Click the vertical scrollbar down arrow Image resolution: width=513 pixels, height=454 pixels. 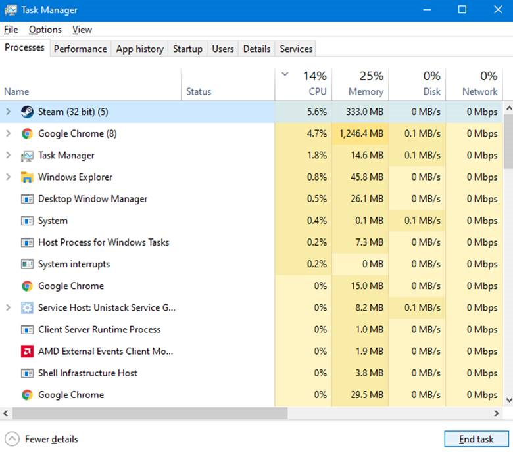click(x=508, y=400)
